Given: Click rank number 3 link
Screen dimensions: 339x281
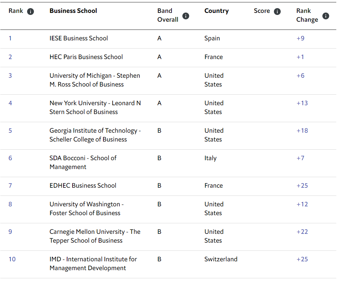Looking at the screenshot, I should 10,76.
